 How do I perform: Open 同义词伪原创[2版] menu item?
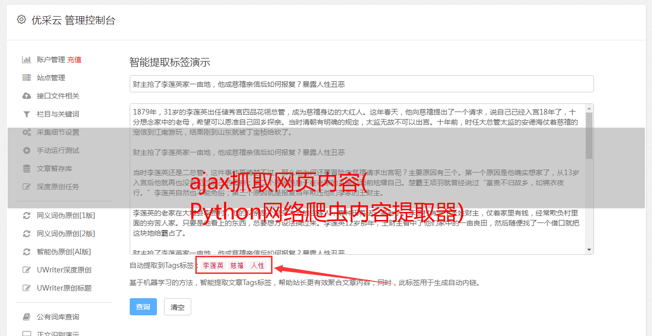coord(66,234)
